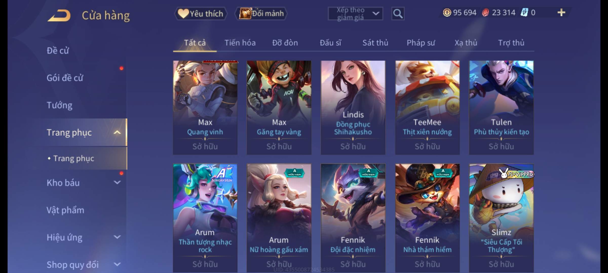
Task: Open Đổi mảnh fragment exchange chest
Action: 261,13
